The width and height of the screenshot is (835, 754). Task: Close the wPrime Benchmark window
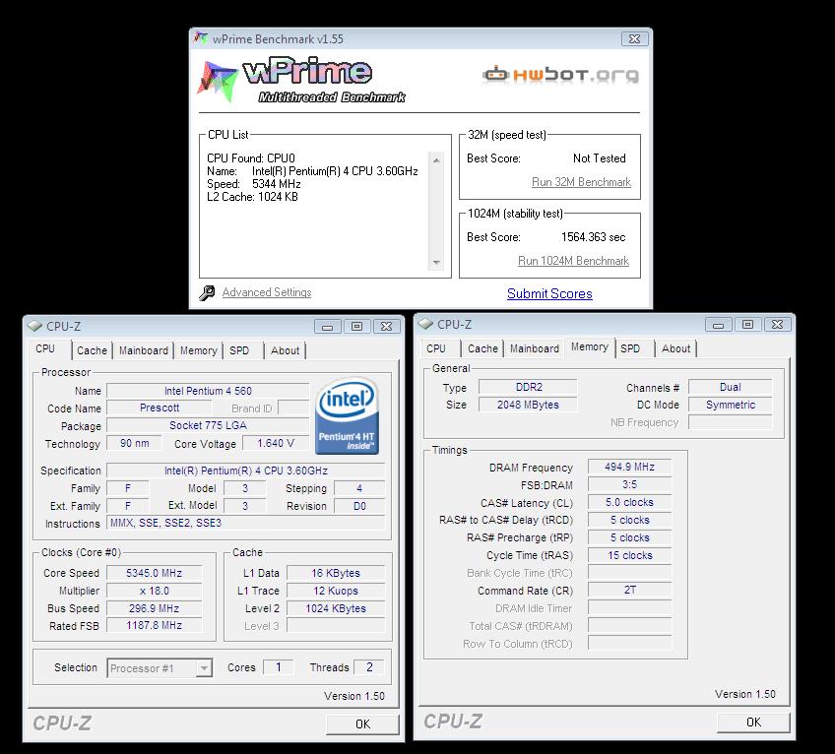[x=634, y=38]
